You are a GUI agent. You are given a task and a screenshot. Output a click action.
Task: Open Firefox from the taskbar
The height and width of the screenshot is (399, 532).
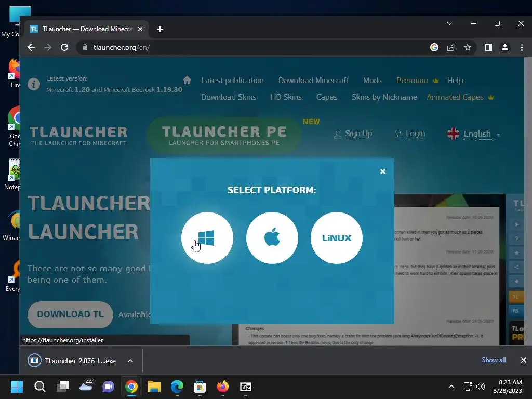(222, 387)
